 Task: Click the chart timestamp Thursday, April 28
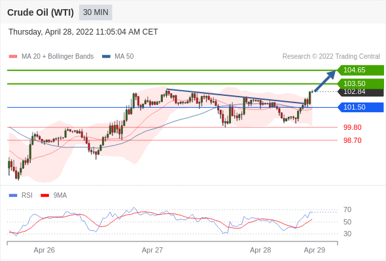tap(83, 32)
